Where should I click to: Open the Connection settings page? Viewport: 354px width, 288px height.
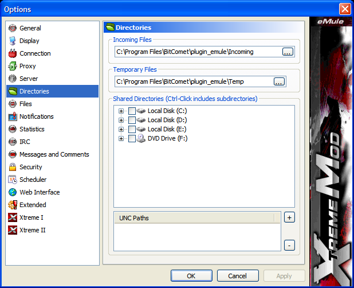coord(35,53)
